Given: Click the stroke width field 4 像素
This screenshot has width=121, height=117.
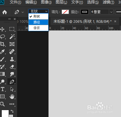Looking at the screenshot, I should click(x=100, y=12).
